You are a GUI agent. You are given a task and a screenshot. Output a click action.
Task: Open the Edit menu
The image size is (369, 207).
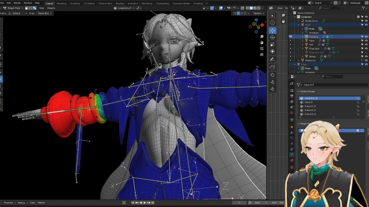tap(9, 3)
